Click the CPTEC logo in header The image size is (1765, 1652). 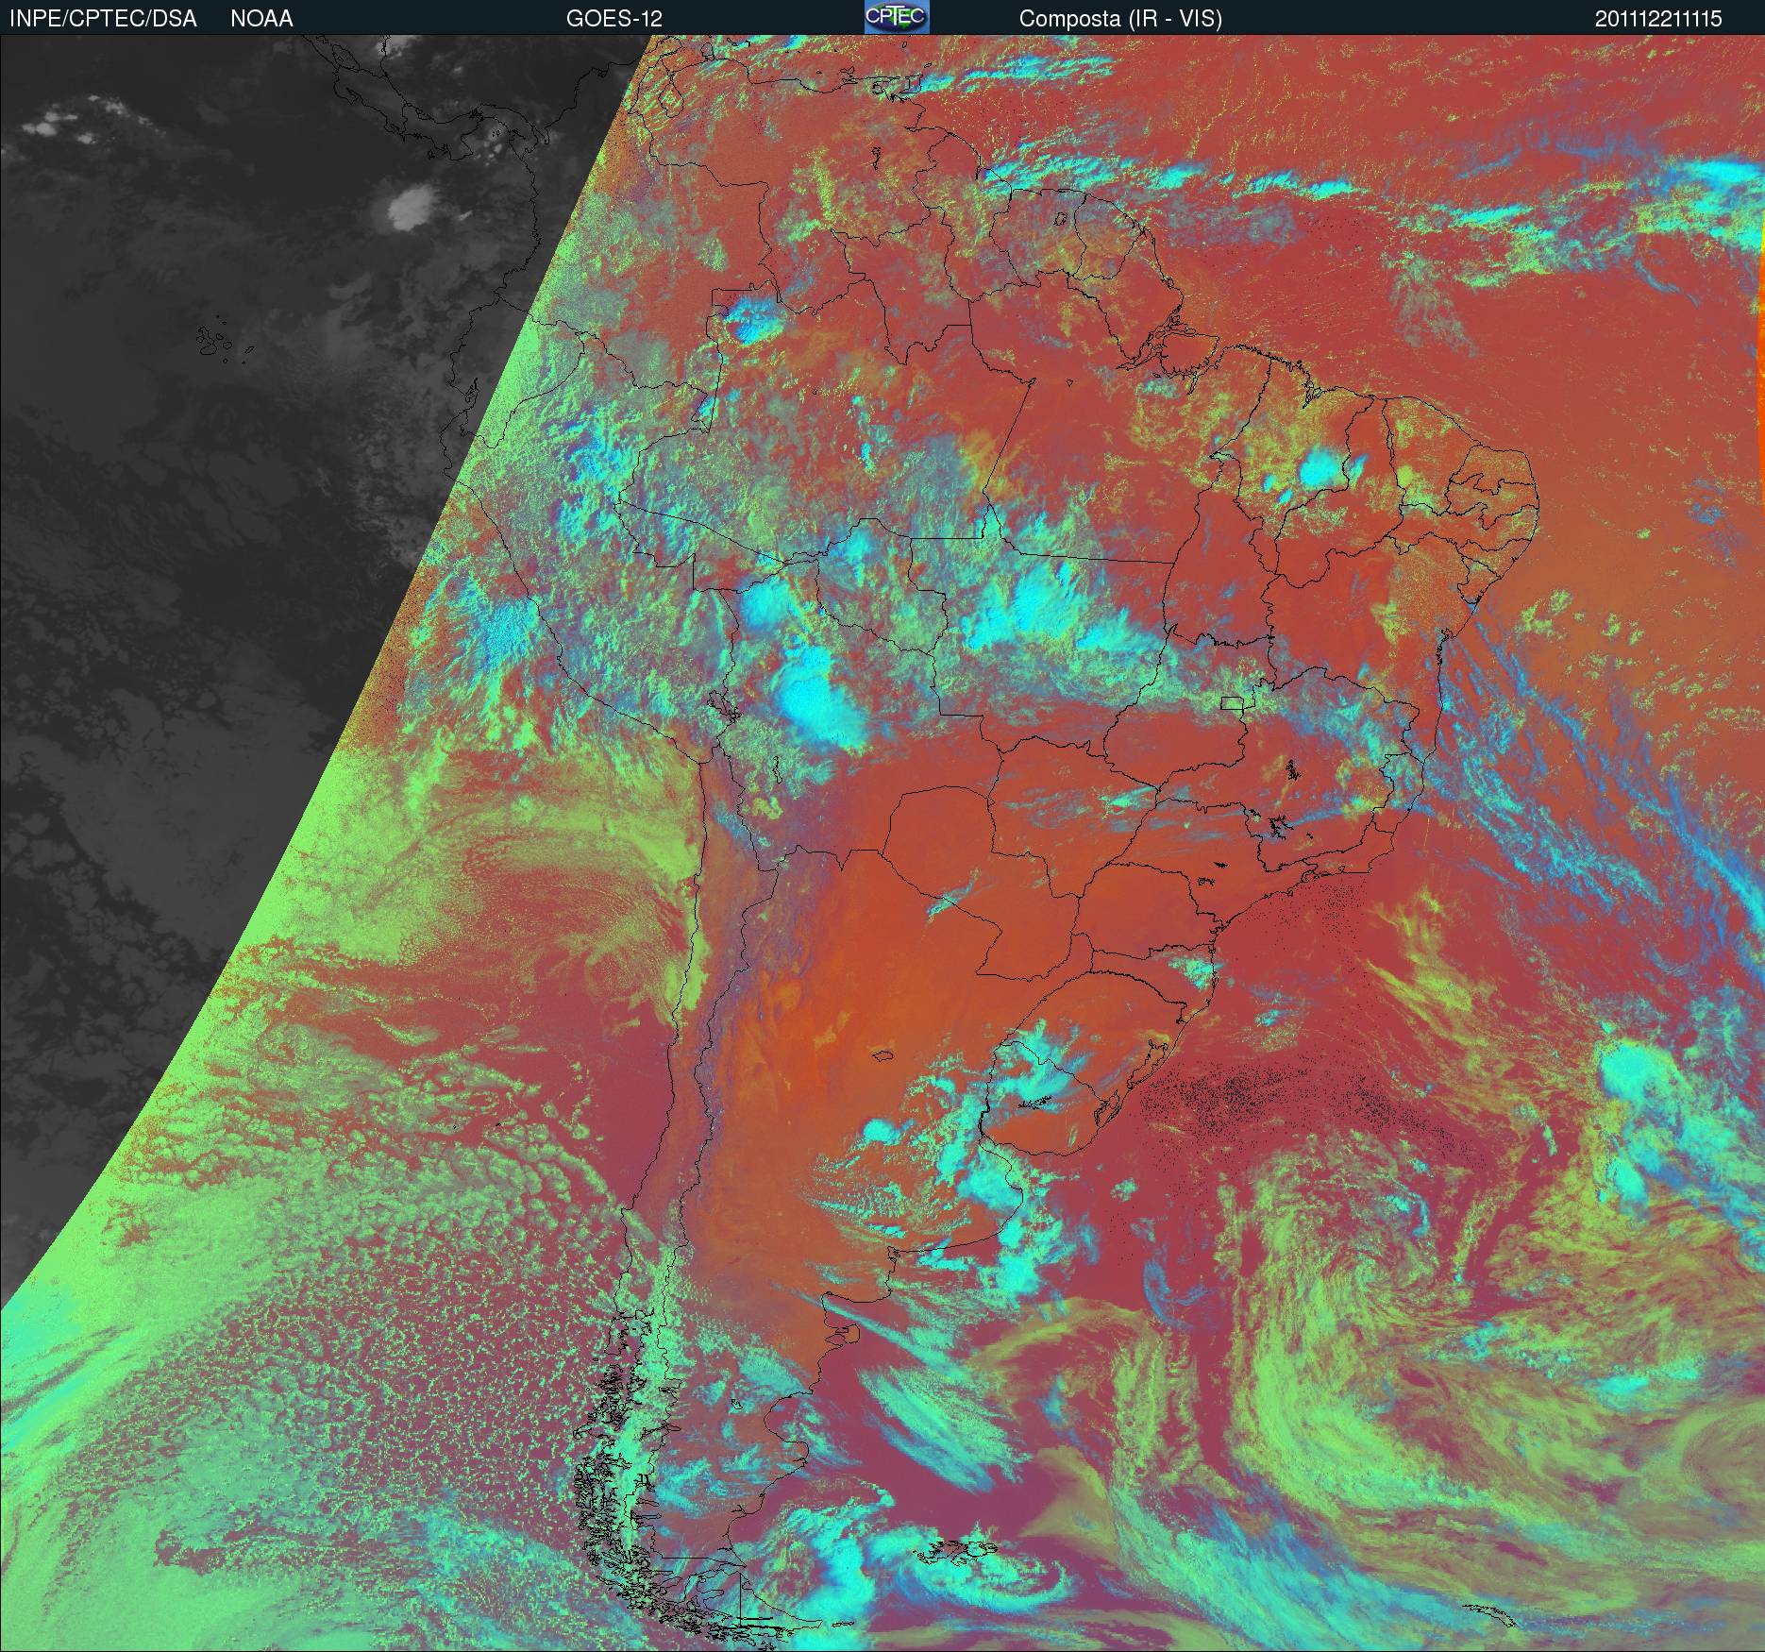click(897, 17)
